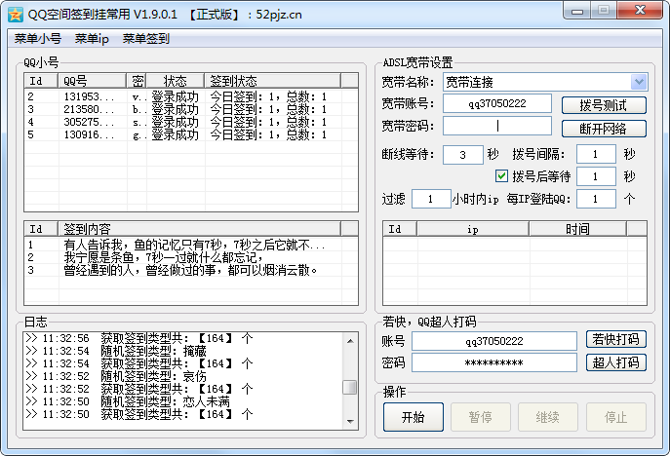The height and width of the screenshot is (456, 670).
Task: Click the 超人打码 button
Action: 615,362
